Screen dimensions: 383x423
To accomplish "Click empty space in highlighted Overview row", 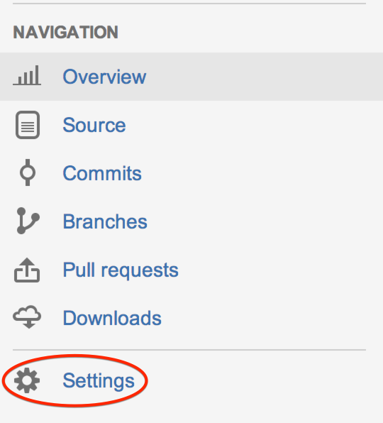I will click(x=264, y=77).
